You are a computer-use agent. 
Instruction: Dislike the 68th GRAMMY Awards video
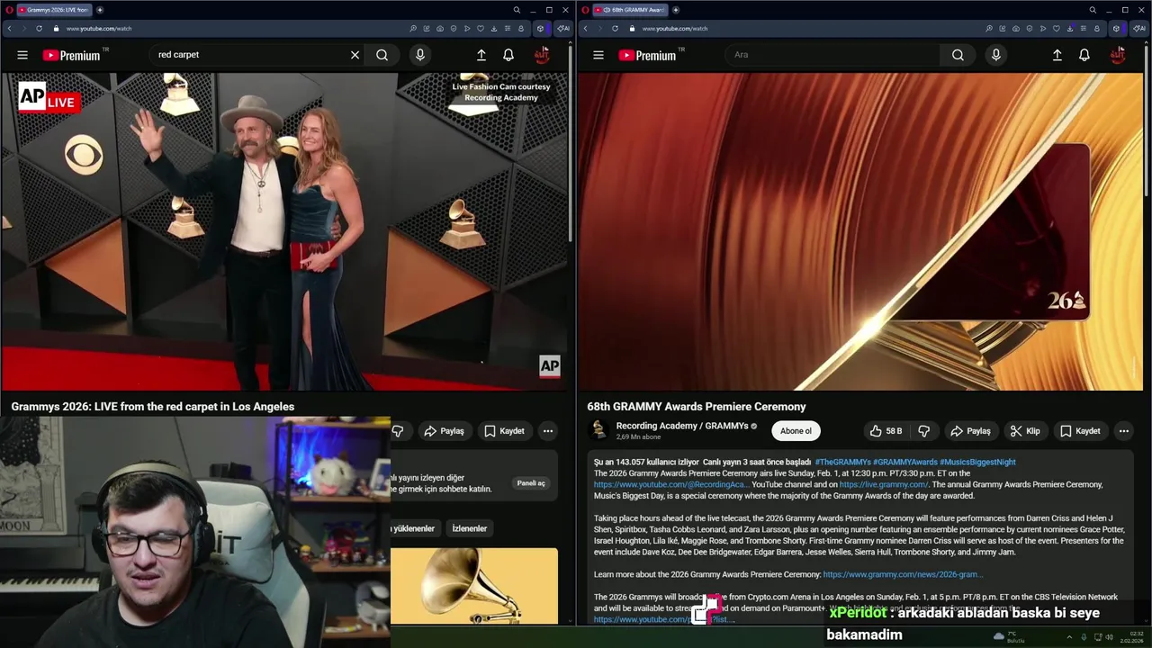(923, 431)
